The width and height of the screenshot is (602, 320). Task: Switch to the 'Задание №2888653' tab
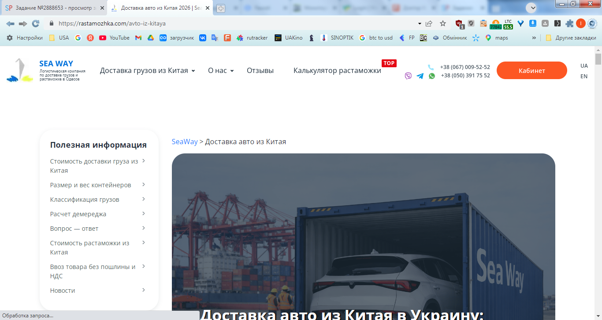(55, 8)
